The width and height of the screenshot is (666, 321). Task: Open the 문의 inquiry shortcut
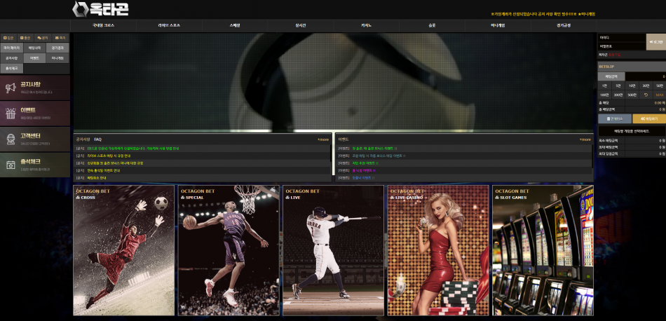tap(43, 38)
